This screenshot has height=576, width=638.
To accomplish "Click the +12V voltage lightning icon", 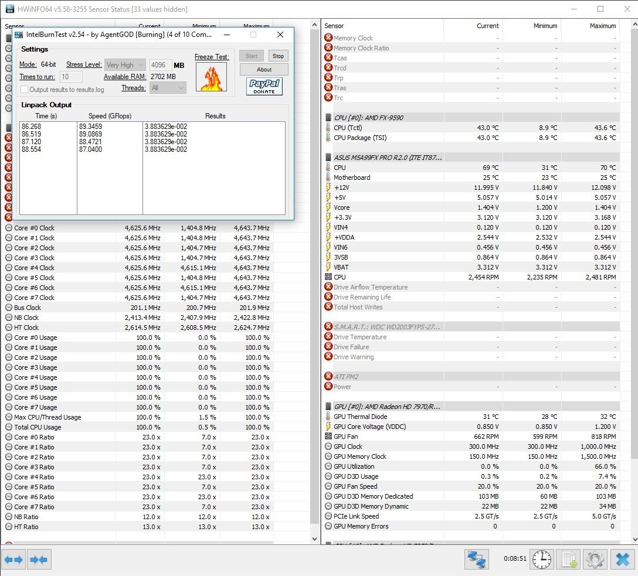I will coord(328,188).
